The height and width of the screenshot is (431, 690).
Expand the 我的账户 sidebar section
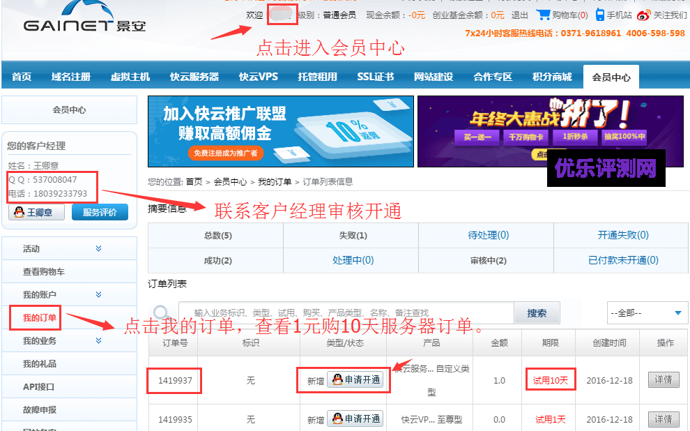(x=98, y=295)
